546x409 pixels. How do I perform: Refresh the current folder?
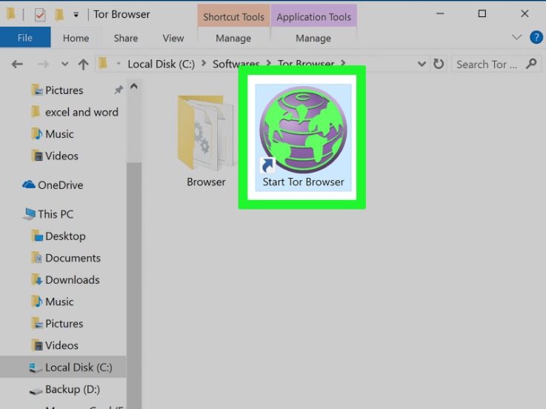coord(439,64)
